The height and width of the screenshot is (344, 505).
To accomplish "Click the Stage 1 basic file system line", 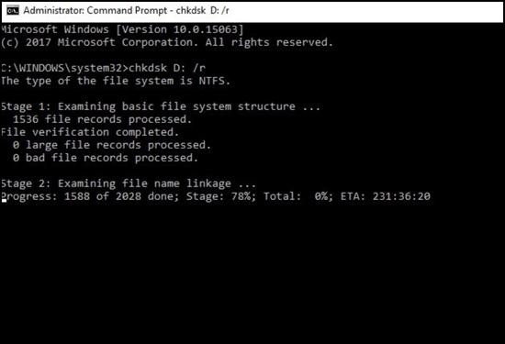I will tap(161, 106).
